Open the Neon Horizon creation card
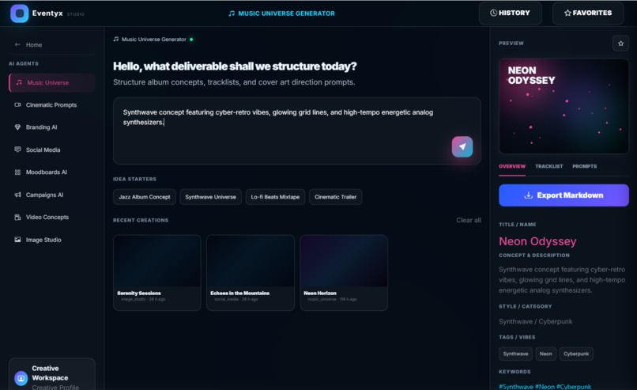Image resolution: width=637 pixels, height=390 pixels. (344, 272)
